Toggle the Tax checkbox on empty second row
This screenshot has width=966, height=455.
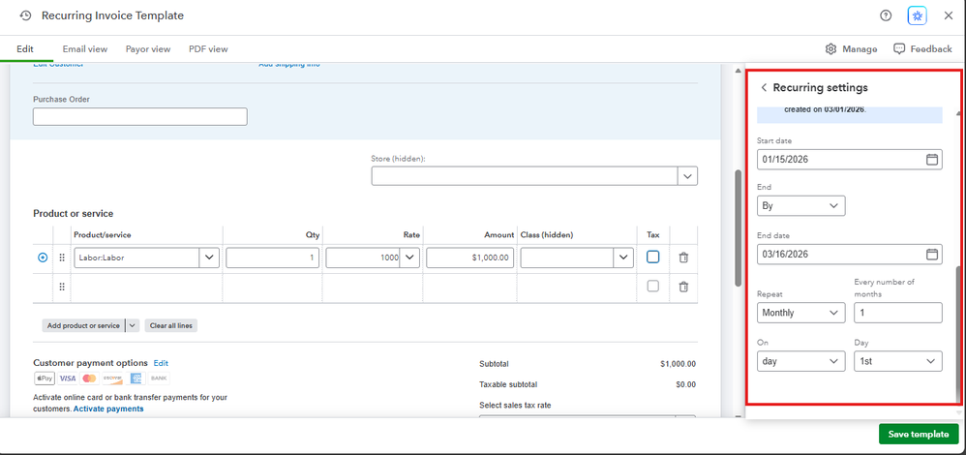pyautogui.click(x=652, y=287)
